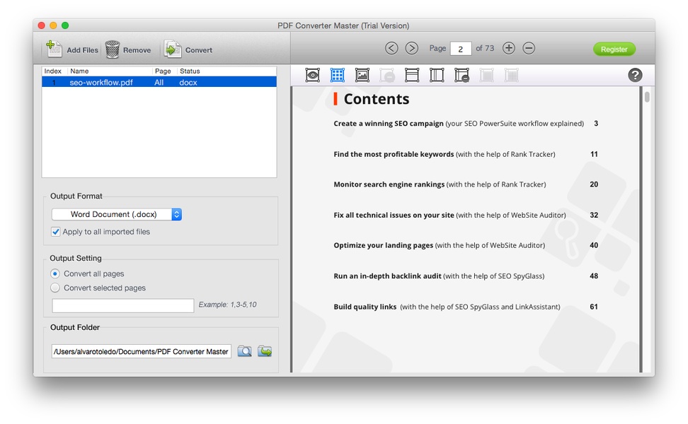Click the Add Files icon
The width and height of the screenshot is (688, 424).
[54, 49]
